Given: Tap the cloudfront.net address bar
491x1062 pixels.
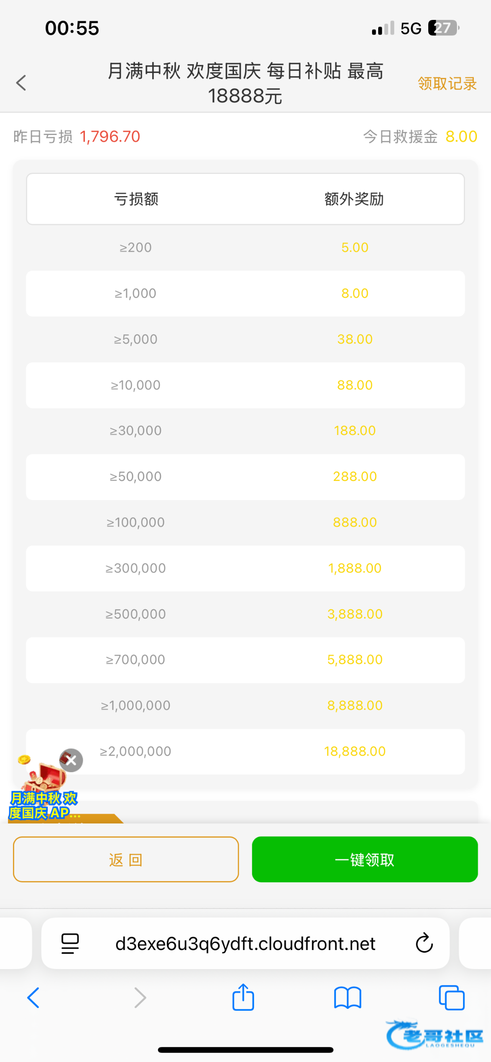Looking at the screenshot, I should [245, 943].
